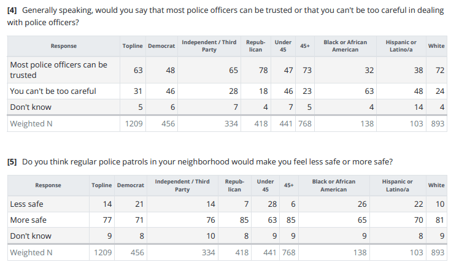The width and height of the screenshot is (459, 270).
Task: Select the Black or African American header in question 5
Action: [334, 185]
